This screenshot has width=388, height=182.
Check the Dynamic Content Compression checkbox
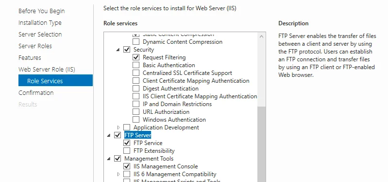click(136, 42)
